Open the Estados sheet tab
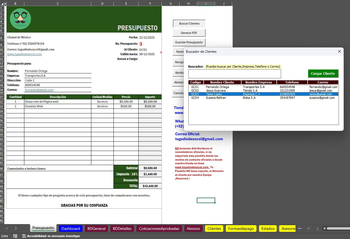Screen dimensions: 350x239 click(267, 229)
